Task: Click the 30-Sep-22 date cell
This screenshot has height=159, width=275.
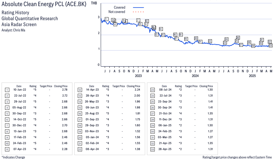Action: point(19,113)
